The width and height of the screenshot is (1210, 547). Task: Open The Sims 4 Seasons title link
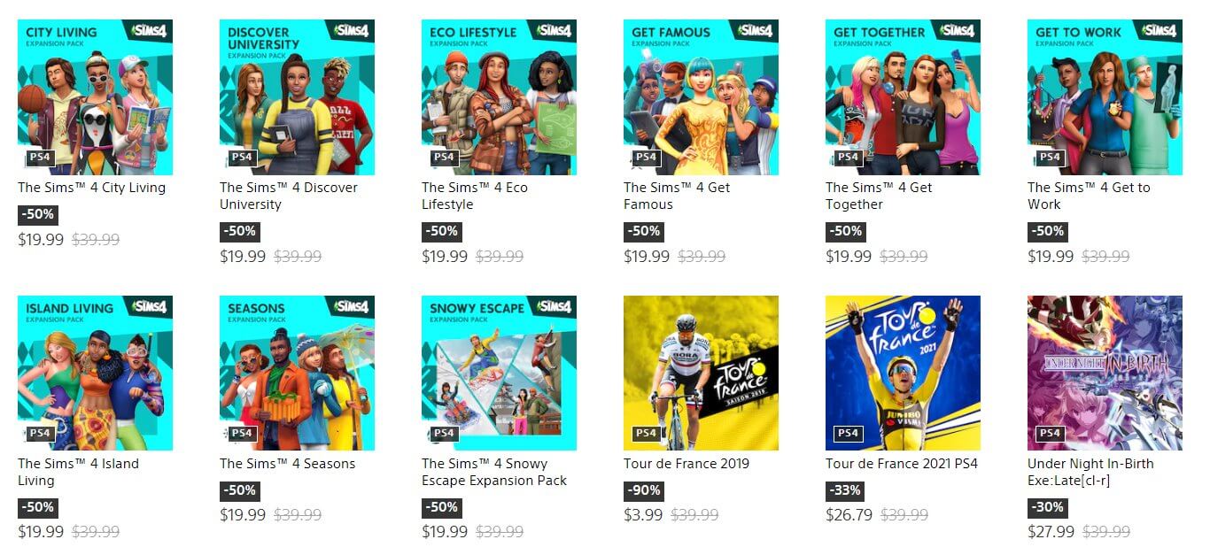(287, 464)
